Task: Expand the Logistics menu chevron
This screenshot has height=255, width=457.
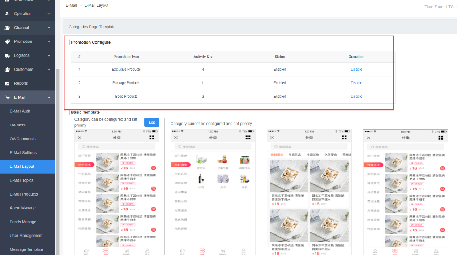Action: coord(49,55)
